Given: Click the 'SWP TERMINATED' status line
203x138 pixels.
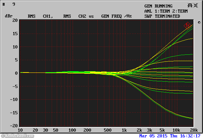Looking at the screenshot, I should (162, 16).
